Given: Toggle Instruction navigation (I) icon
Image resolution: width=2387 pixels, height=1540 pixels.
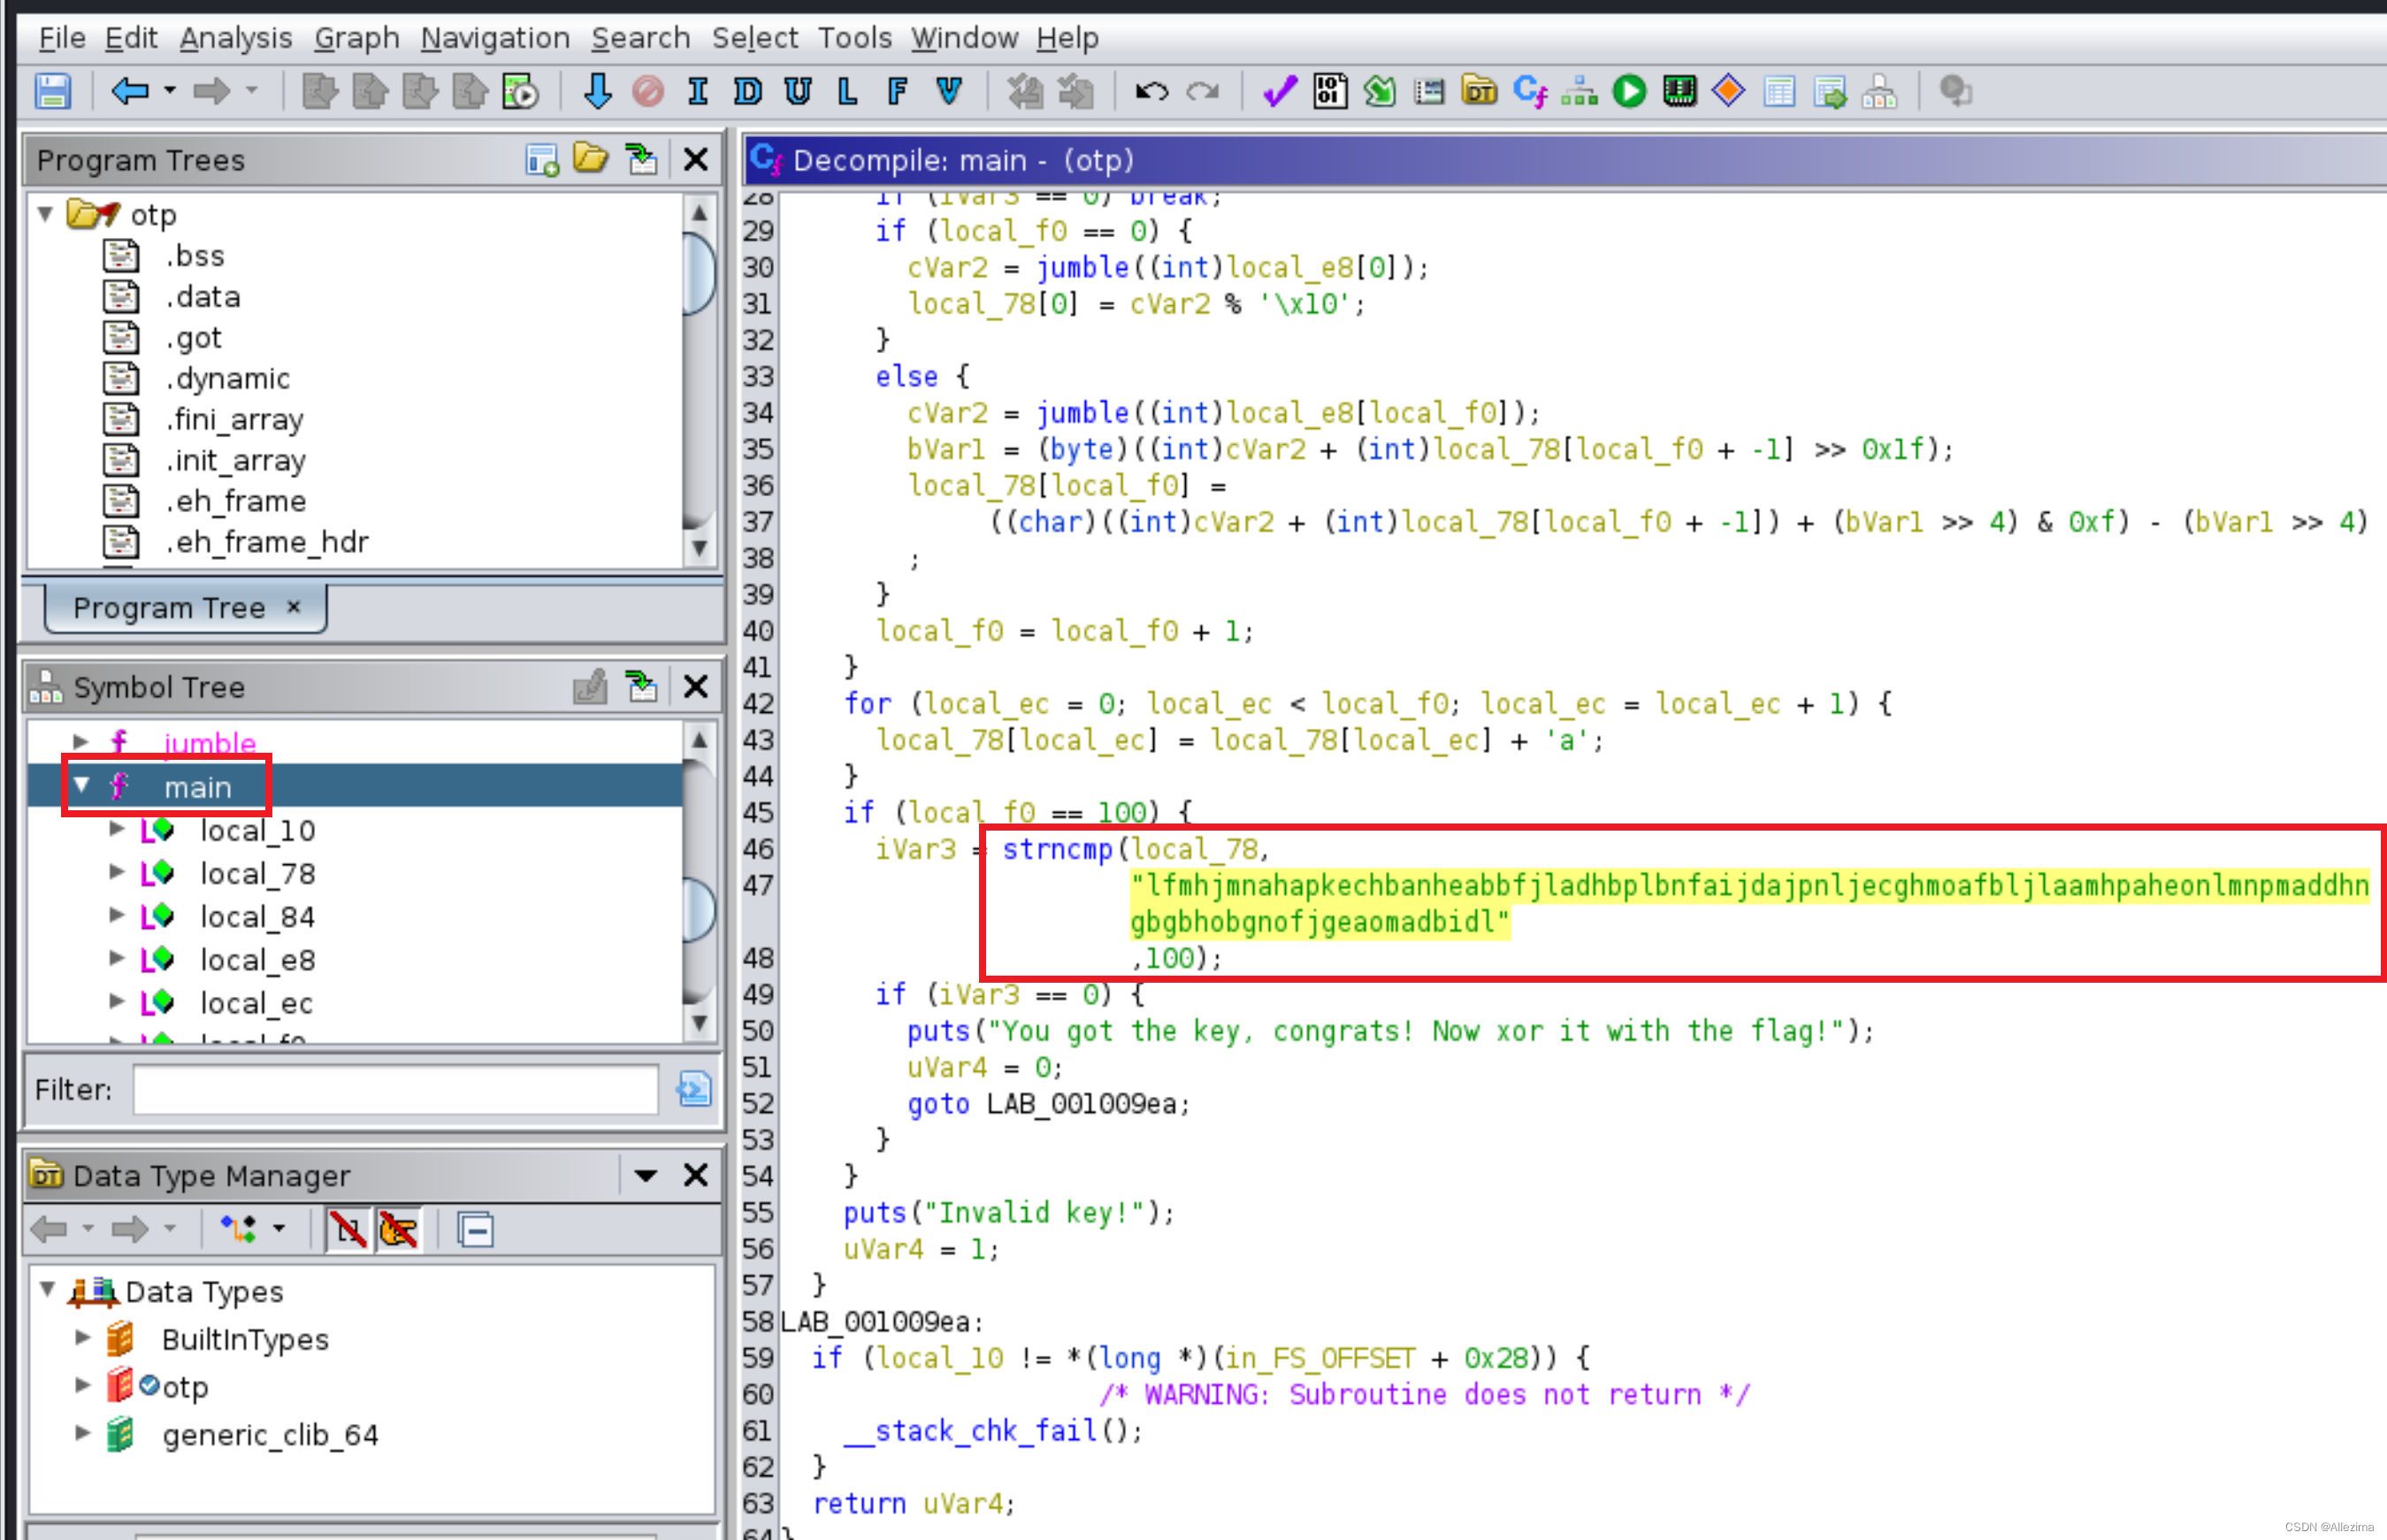Looking at the screenshot, I should pyautogui.click(x=698, y=92).
